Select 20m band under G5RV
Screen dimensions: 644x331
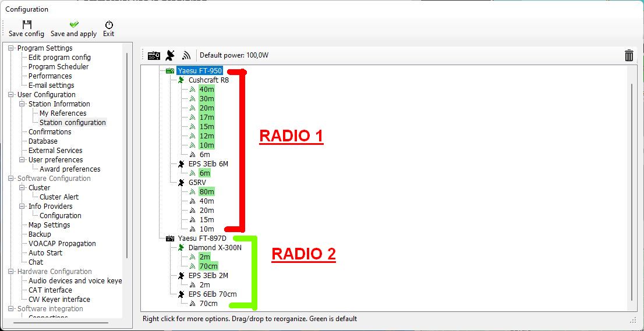tap(207, 211)
